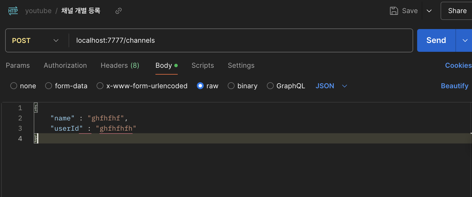Copy request link via chain icon
The image size is (472, 197).
[x=118, y=11]
